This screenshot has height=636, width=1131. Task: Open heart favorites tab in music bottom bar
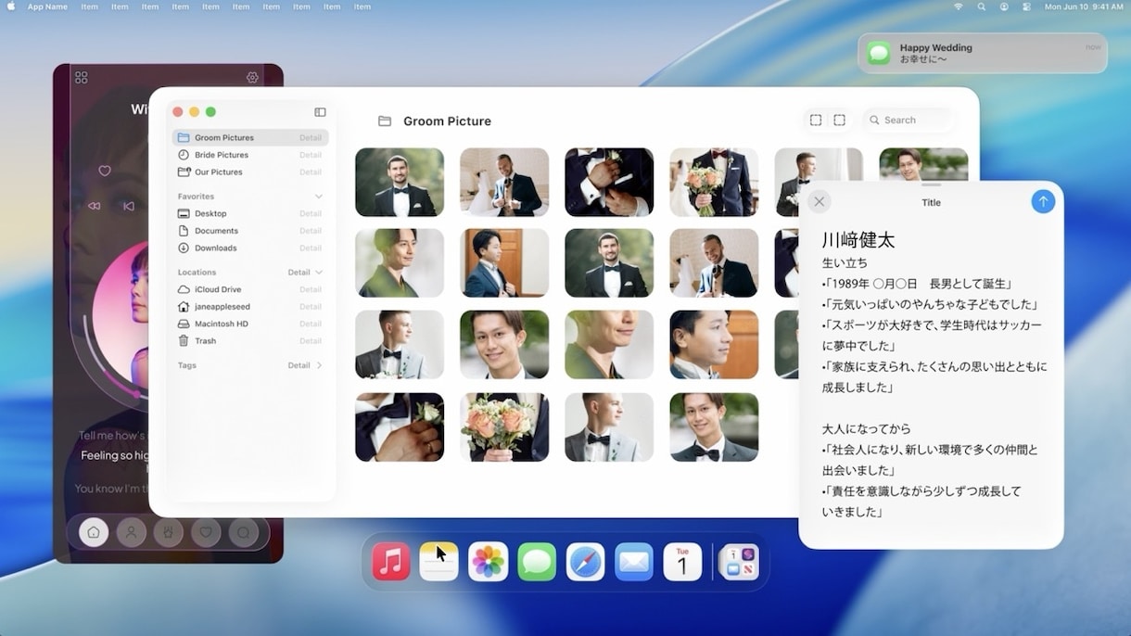coord(206,532)
